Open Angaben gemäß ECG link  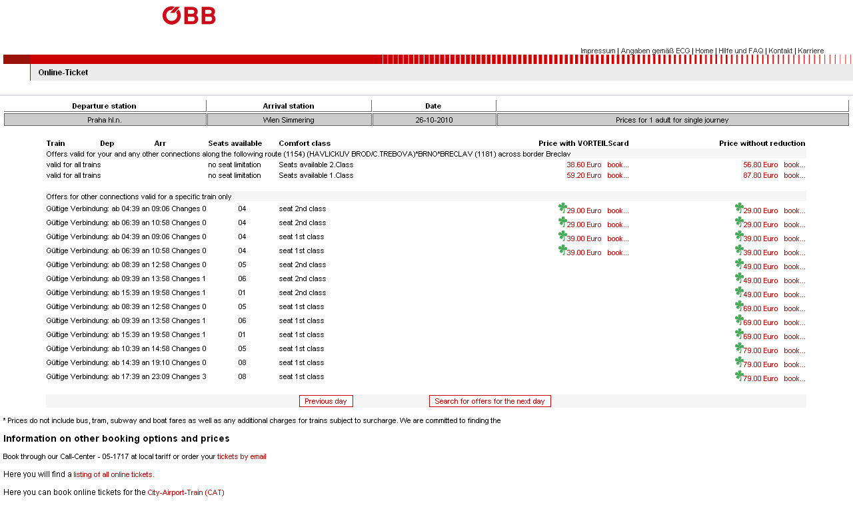point(655,51)
